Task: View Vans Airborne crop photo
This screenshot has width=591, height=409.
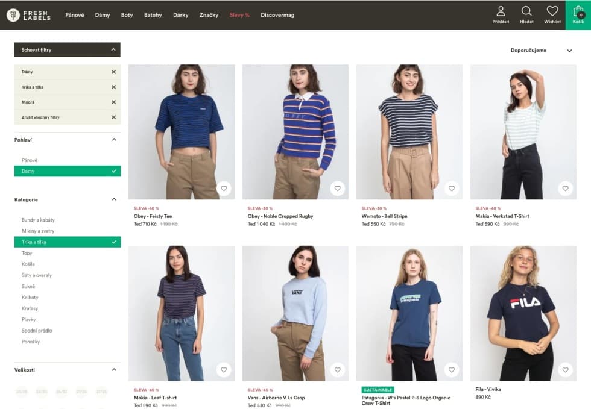Action: pyautogui.click(x=295, y=313)
